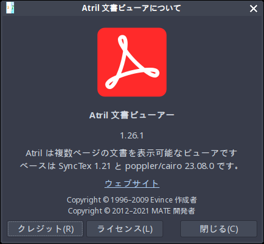Click the bold 'Atril 文書ビューアー' heading below the logo
This screenshot has height=244, width=264.
pyautogui.click(x=132, y=115)
